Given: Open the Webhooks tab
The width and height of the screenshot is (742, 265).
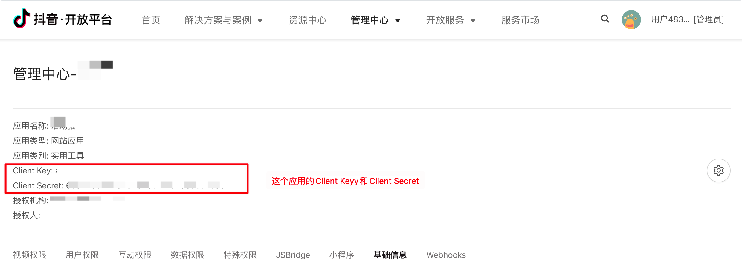Looking at the screenshot, I should (x=446, y=255).
